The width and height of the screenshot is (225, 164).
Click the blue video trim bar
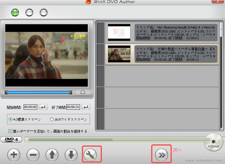[38, 92]
